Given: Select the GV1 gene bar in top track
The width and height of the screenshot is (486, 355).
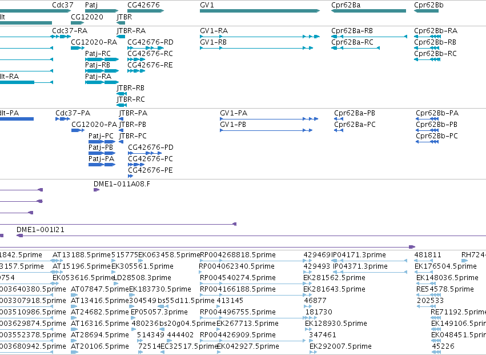Looking at the screenshot, I should click(x=260, y=11).
